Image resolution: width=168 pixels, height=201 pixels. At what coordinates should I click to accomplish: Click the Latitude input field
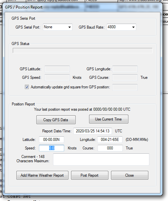click(x=51, y=140)
